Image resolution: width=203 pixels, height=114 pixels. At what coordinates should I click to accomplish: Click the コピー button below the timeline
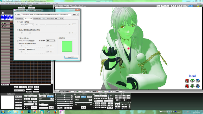pyautogui.click(x=16, y=87)
